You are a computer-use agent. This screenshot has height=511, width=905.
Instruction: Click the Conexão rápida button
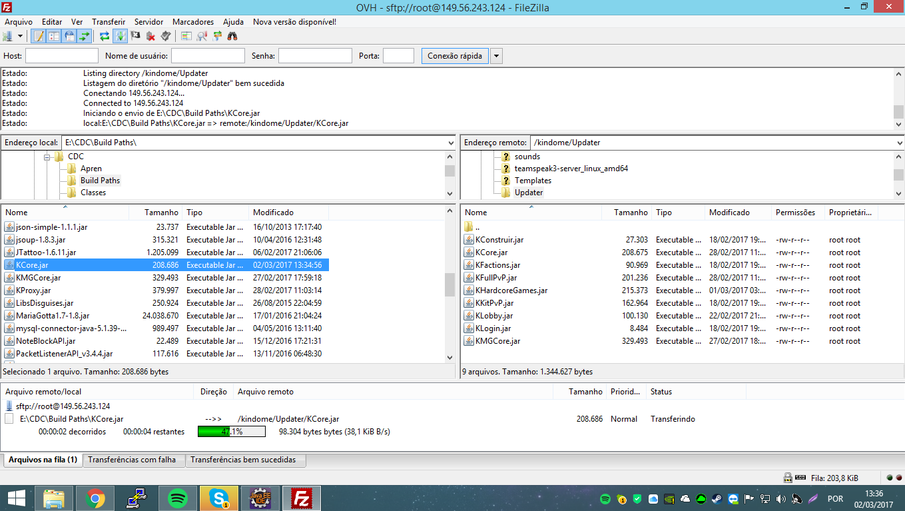(455, 56)
